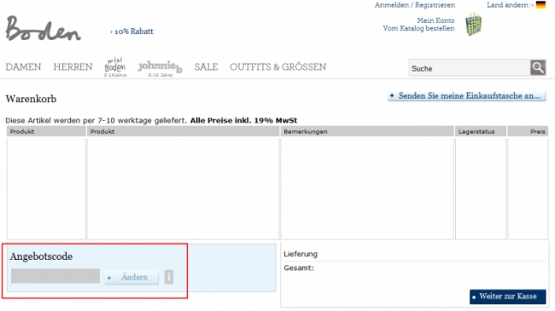The width and height of the screenshot is (555, 311).
Task: Open OUTFITS & GRÖSSEN menu
Action: 277,66
